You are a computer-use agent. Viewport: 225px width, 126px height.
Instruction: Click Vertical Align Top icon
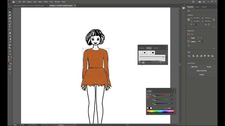tap(205, 56)
